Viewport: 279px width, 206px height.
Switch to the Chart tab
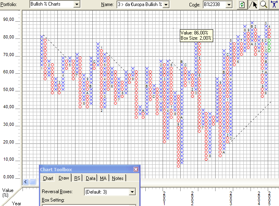[48, 178]
